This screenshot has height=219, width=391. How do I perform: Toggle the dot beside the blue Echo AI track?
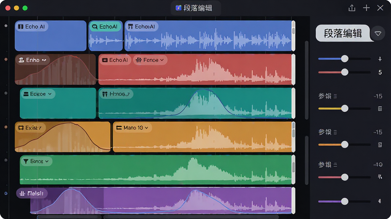tap(6, 26)
